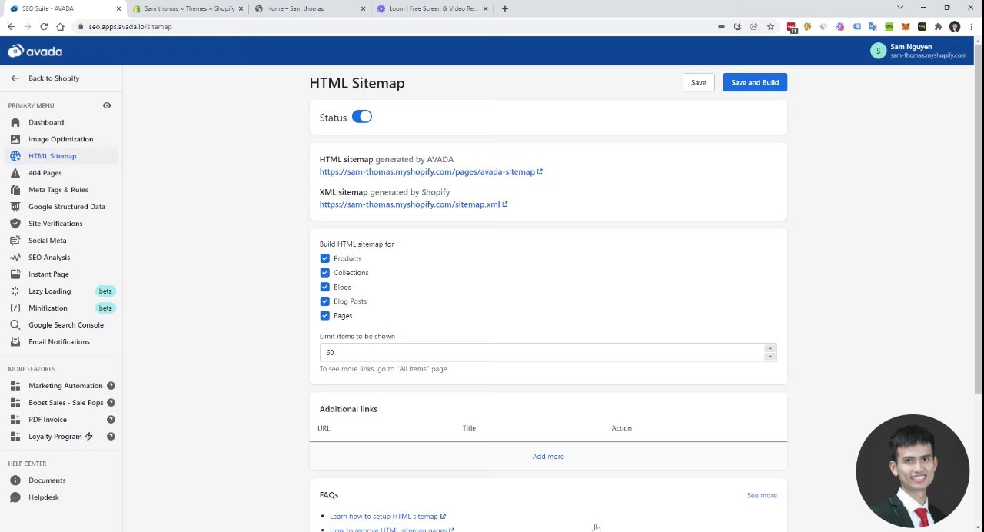Increase the limit items number stepper
The image size is (984, 532).
click(770, 349)
